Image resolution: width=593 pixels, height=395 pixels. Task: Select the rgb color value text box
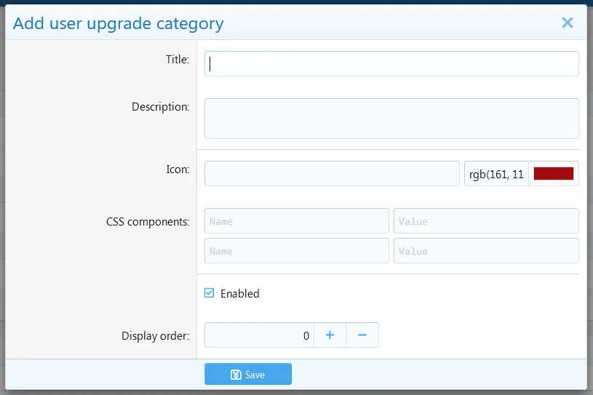[496, 174]
